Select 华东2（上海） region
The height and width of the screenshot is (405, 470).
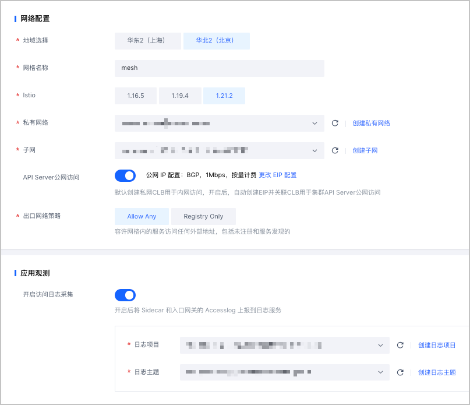click(x=147, y=41)
